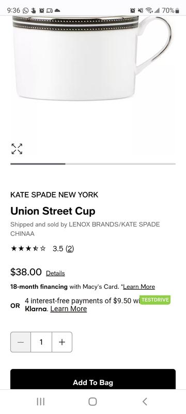Increase quantity with the plus button

(x=62, y=342)
